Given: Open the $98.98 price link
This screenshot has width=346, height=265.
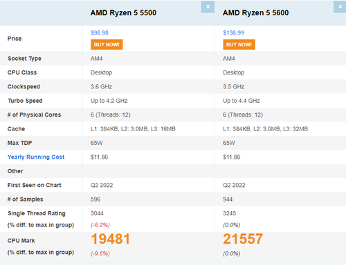Looking at the screenshot, I should pos(100,32).
